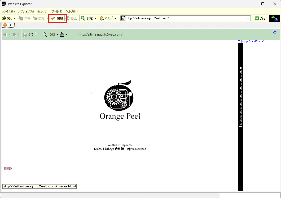Image resolution: width=281 pixels, height=198 pixels.
Task: Open the 設定 settings tool
Action: pyautogui.click(x=87, y=18)
